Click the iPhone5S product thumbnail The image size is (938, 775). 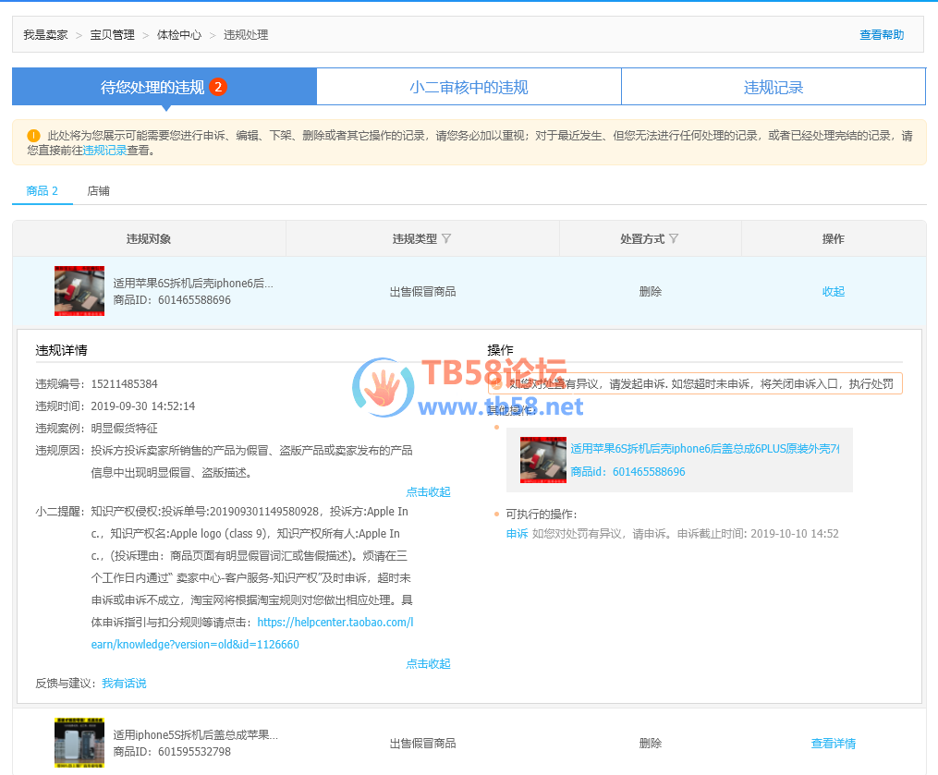(x=79, y=743)
